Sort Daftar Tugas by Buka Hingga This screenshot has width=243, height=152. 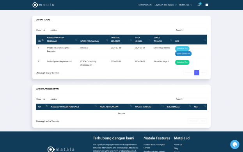[142, 40]
